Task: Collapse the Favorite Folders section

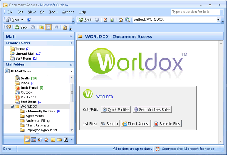Action: pyautogui.click(x=71, y=43)
